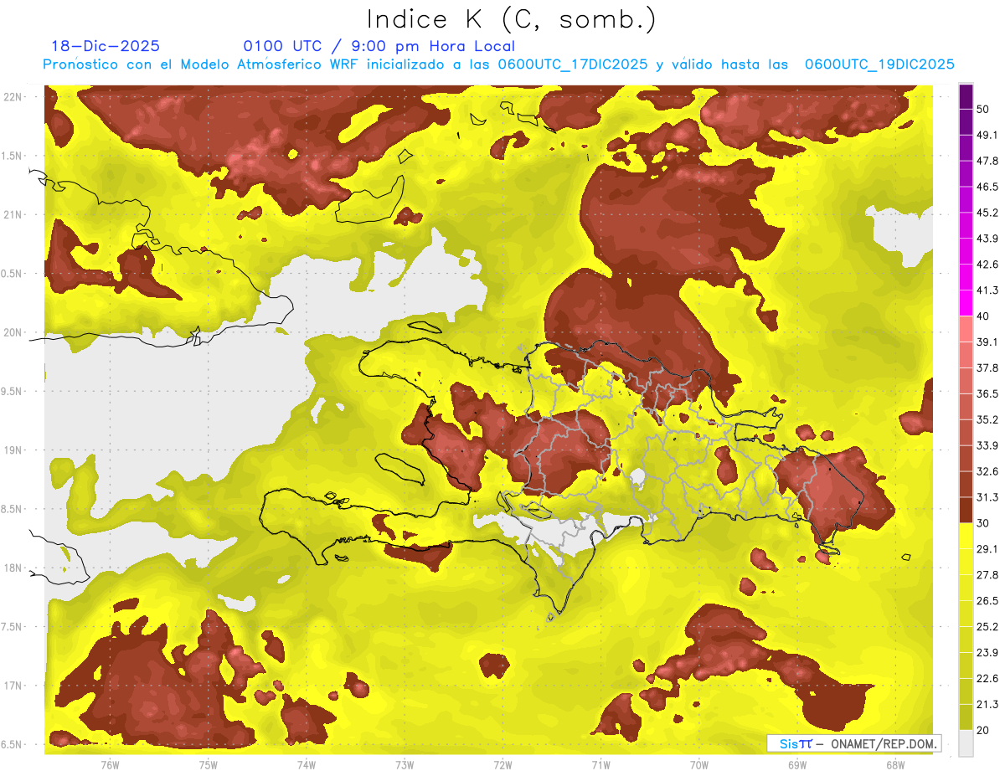The height and width of the screenshot is (776, 1005).
Task: Click the '70W' longitude label
Action: pyautogui.click(x=699, y=763)
